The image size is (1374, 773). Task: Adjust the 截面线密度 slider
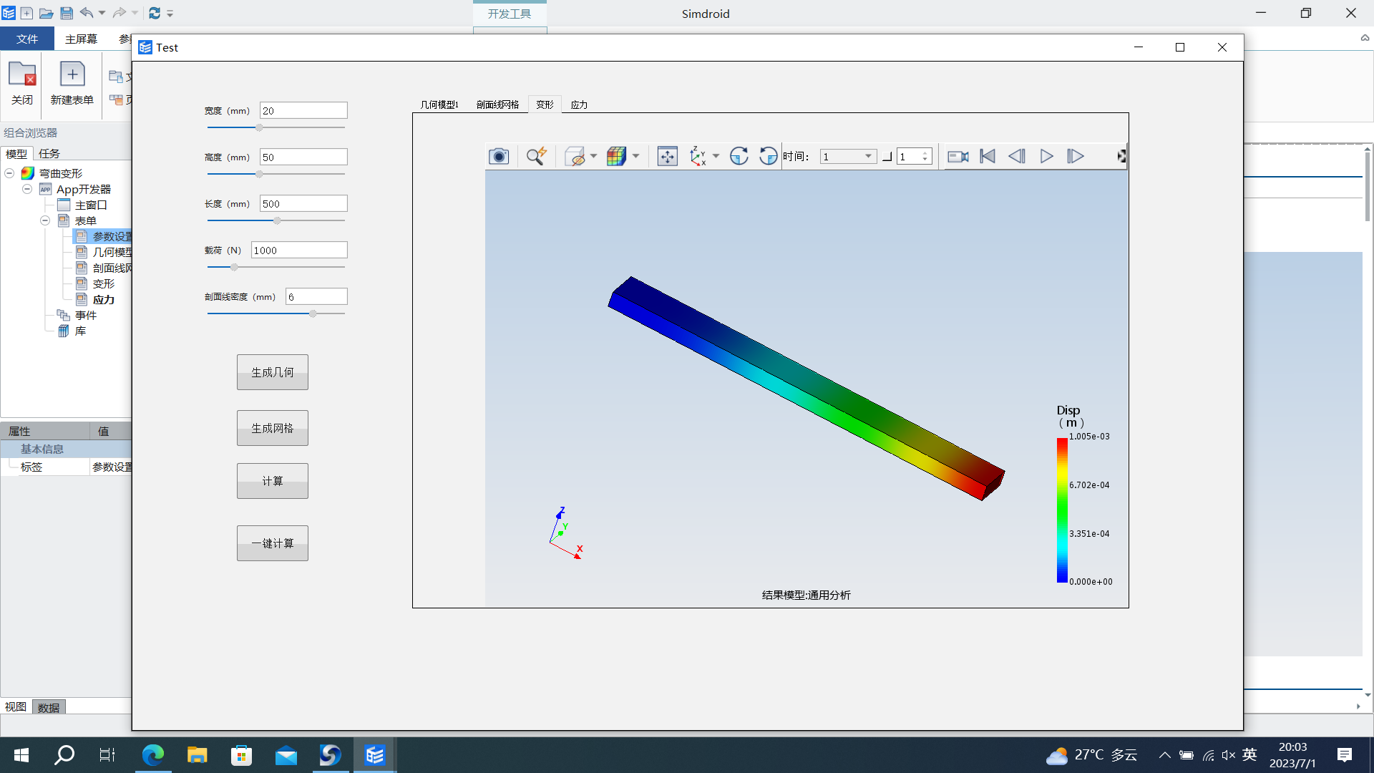pos(312,313)
